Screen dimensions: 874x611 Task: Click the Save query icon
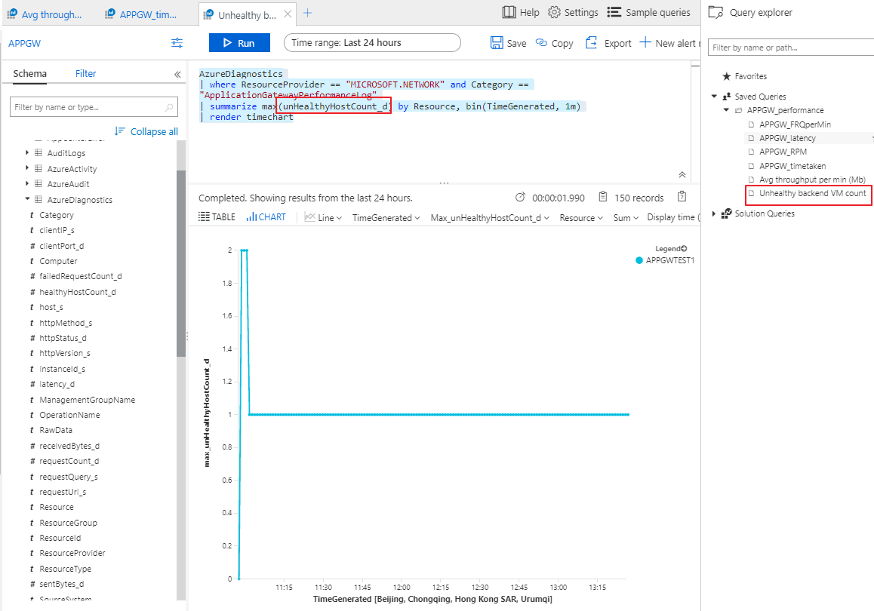pos(508,43)
